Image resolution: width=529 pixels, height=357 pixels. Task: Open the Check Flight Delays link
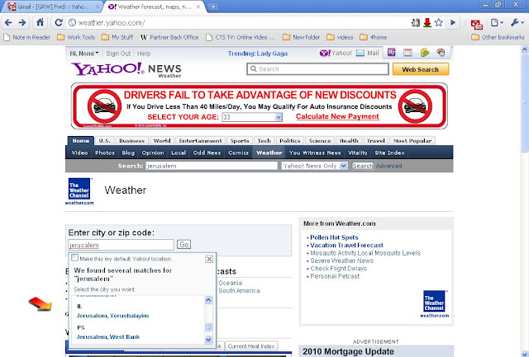click(x=338, y=269)
